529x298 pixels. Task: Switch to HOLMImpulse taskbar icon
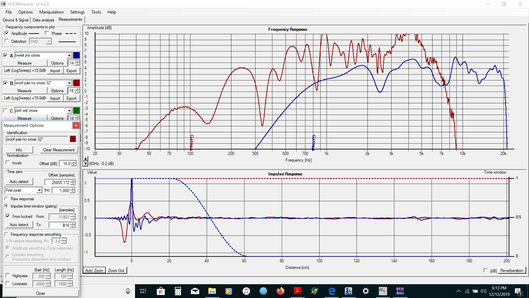383,291
